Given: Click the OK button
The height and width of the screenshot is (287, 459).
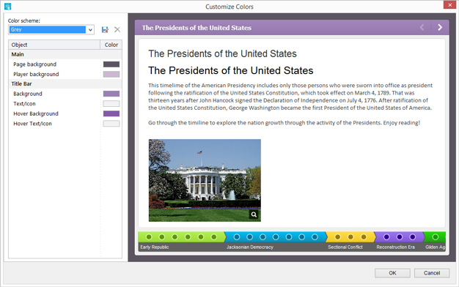Looking at the screenshot, I should coord(392,273).
